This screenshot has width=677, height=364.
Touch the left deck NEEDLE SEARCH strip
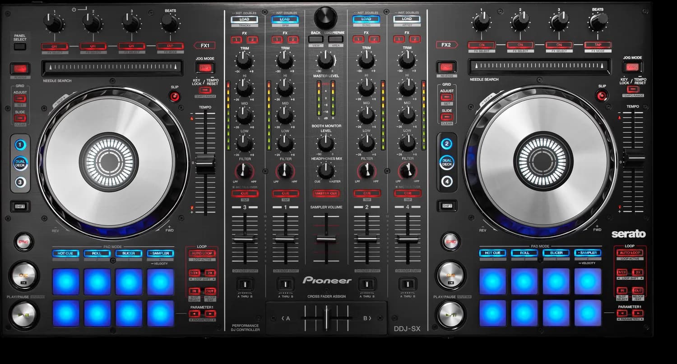click(x=112, y=68)
